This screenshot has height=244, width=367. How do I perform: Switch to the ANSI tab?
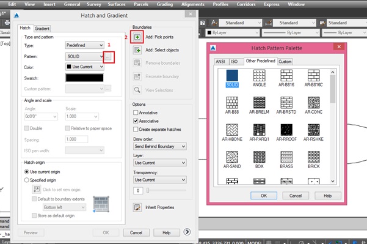pos(220,61)
